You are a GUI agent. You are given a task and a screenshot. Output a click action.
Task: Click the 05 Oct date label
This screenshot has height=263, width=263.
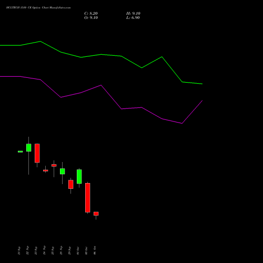pyautogui.click(x=86, y=250)
